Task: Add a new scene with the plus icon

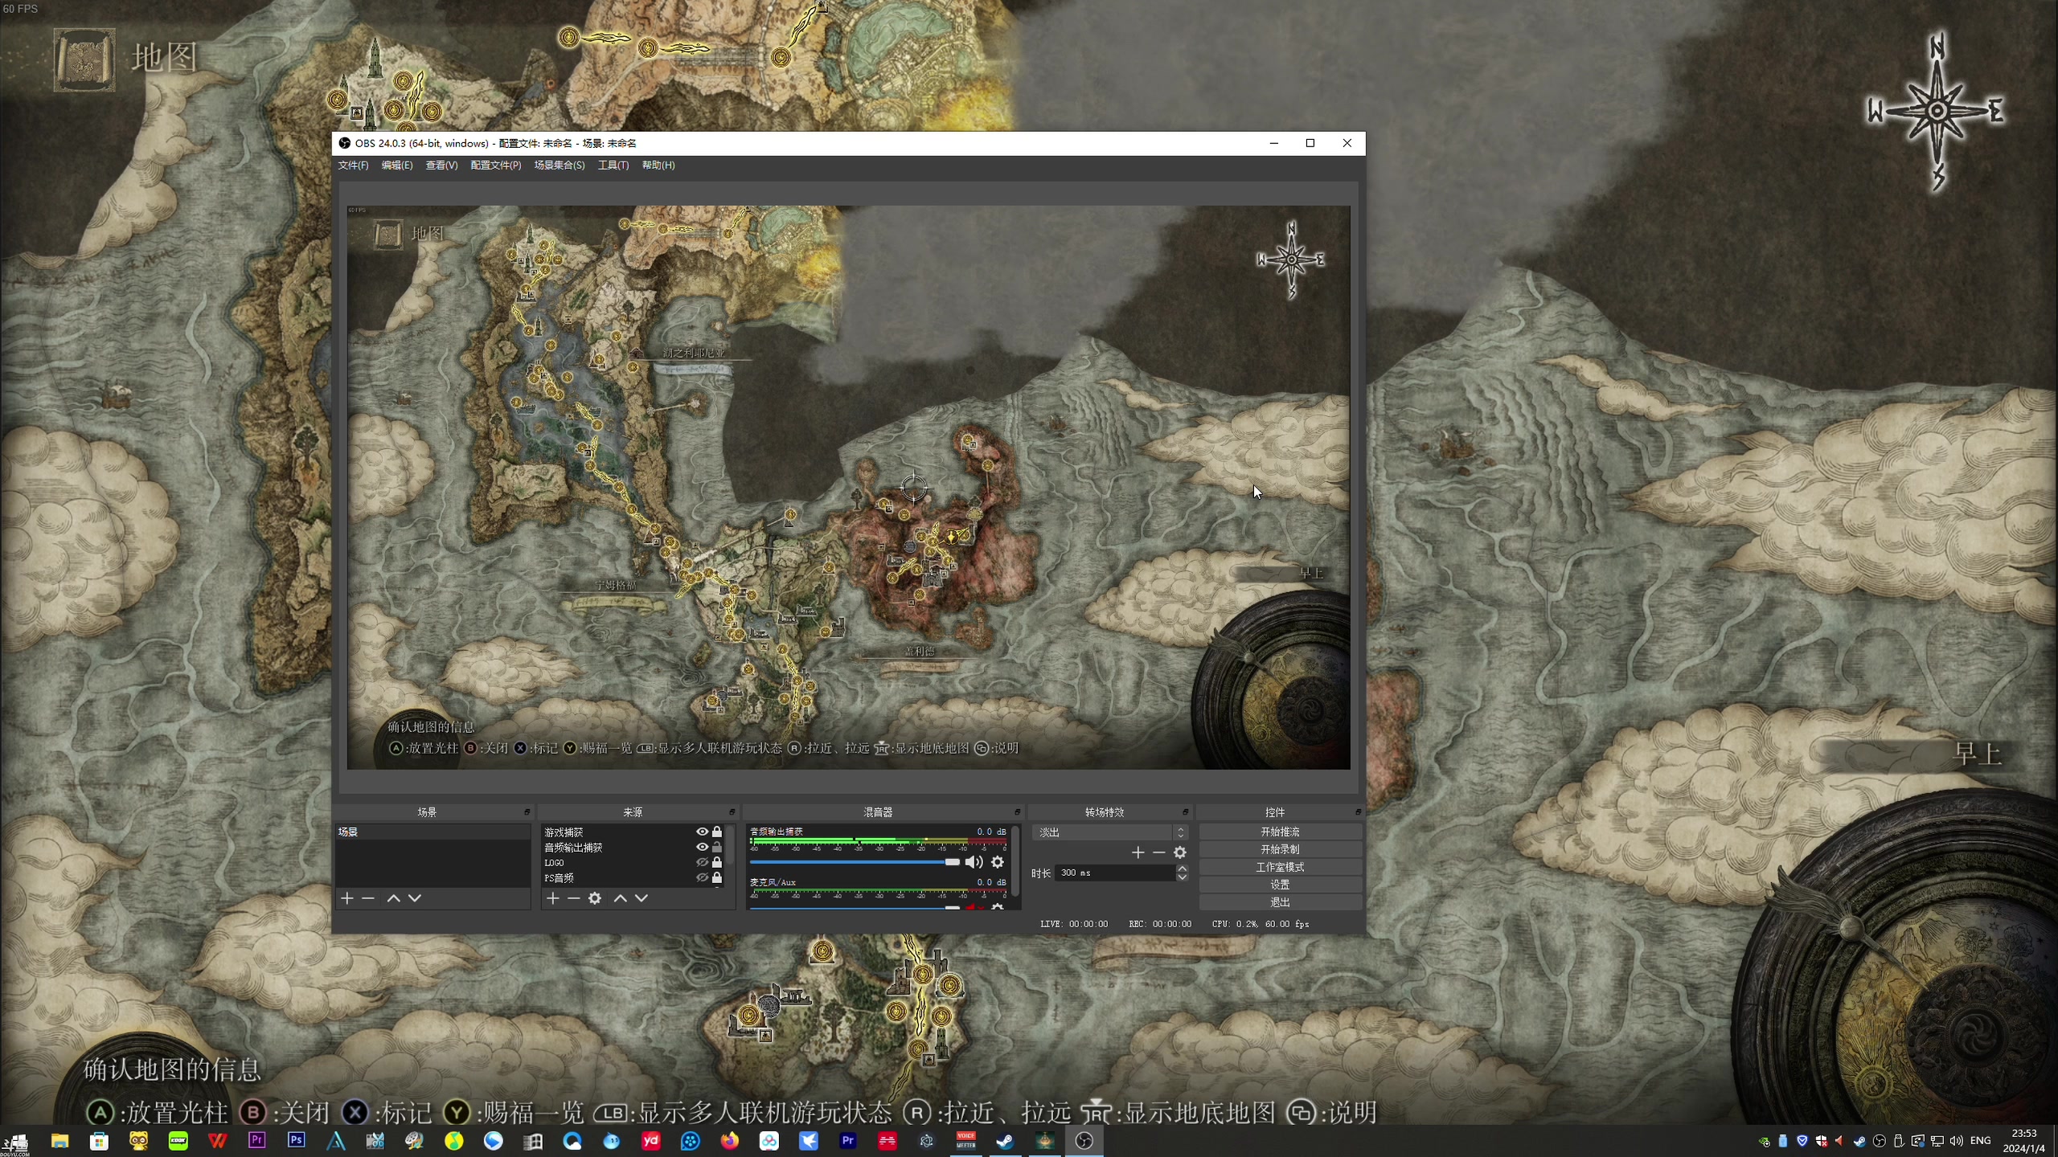Action: pos(347,898)
